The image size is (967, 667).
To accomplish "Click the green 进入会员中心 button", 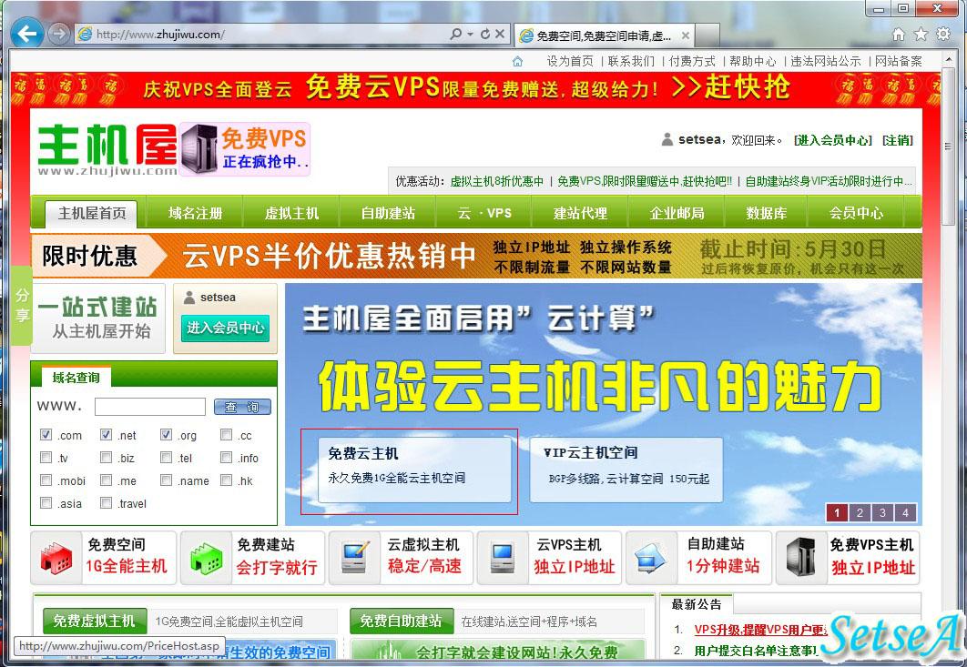I will [226, 328].
